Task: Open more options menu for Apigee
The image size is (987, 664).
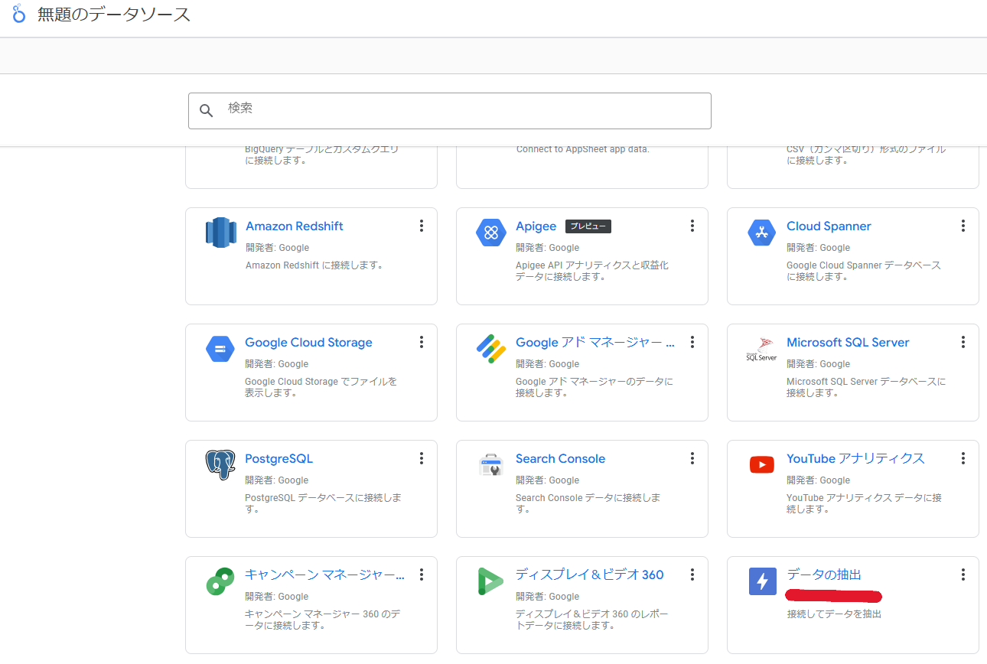Action: click(692, 226)
